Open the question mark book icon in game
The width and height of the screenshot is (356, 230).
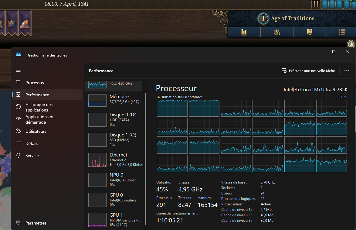(310, 32)
